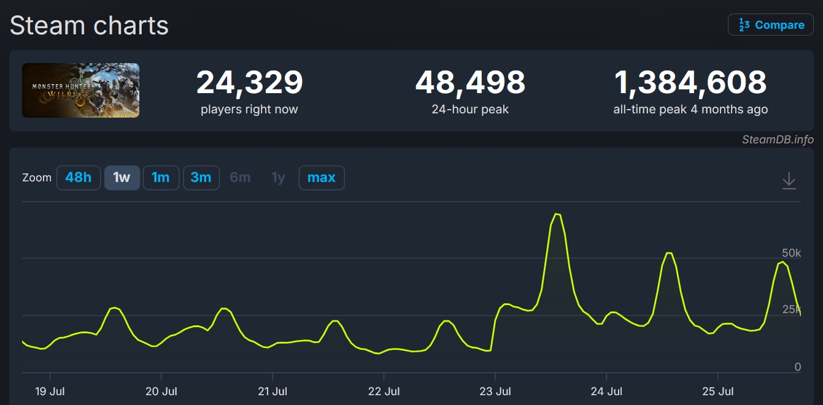Switch zoom to 1m
823x405 pixels.
(161, 178)
